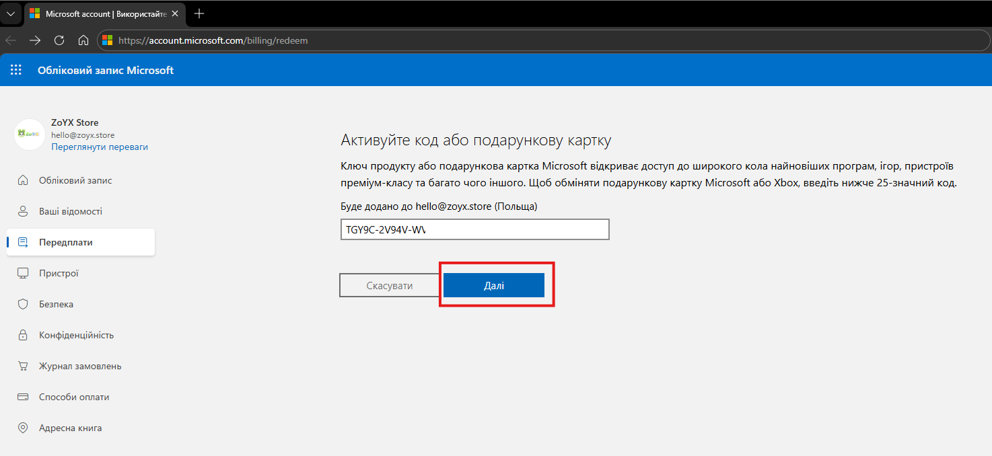This screenshot has height=456, width=992.
Task: Click the hello@zoyx.store email under profile
Action: [83, 135]
